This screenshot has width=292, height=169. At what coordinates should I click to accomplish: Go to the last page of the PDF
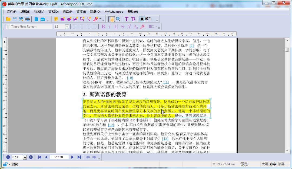click(79, 157)
